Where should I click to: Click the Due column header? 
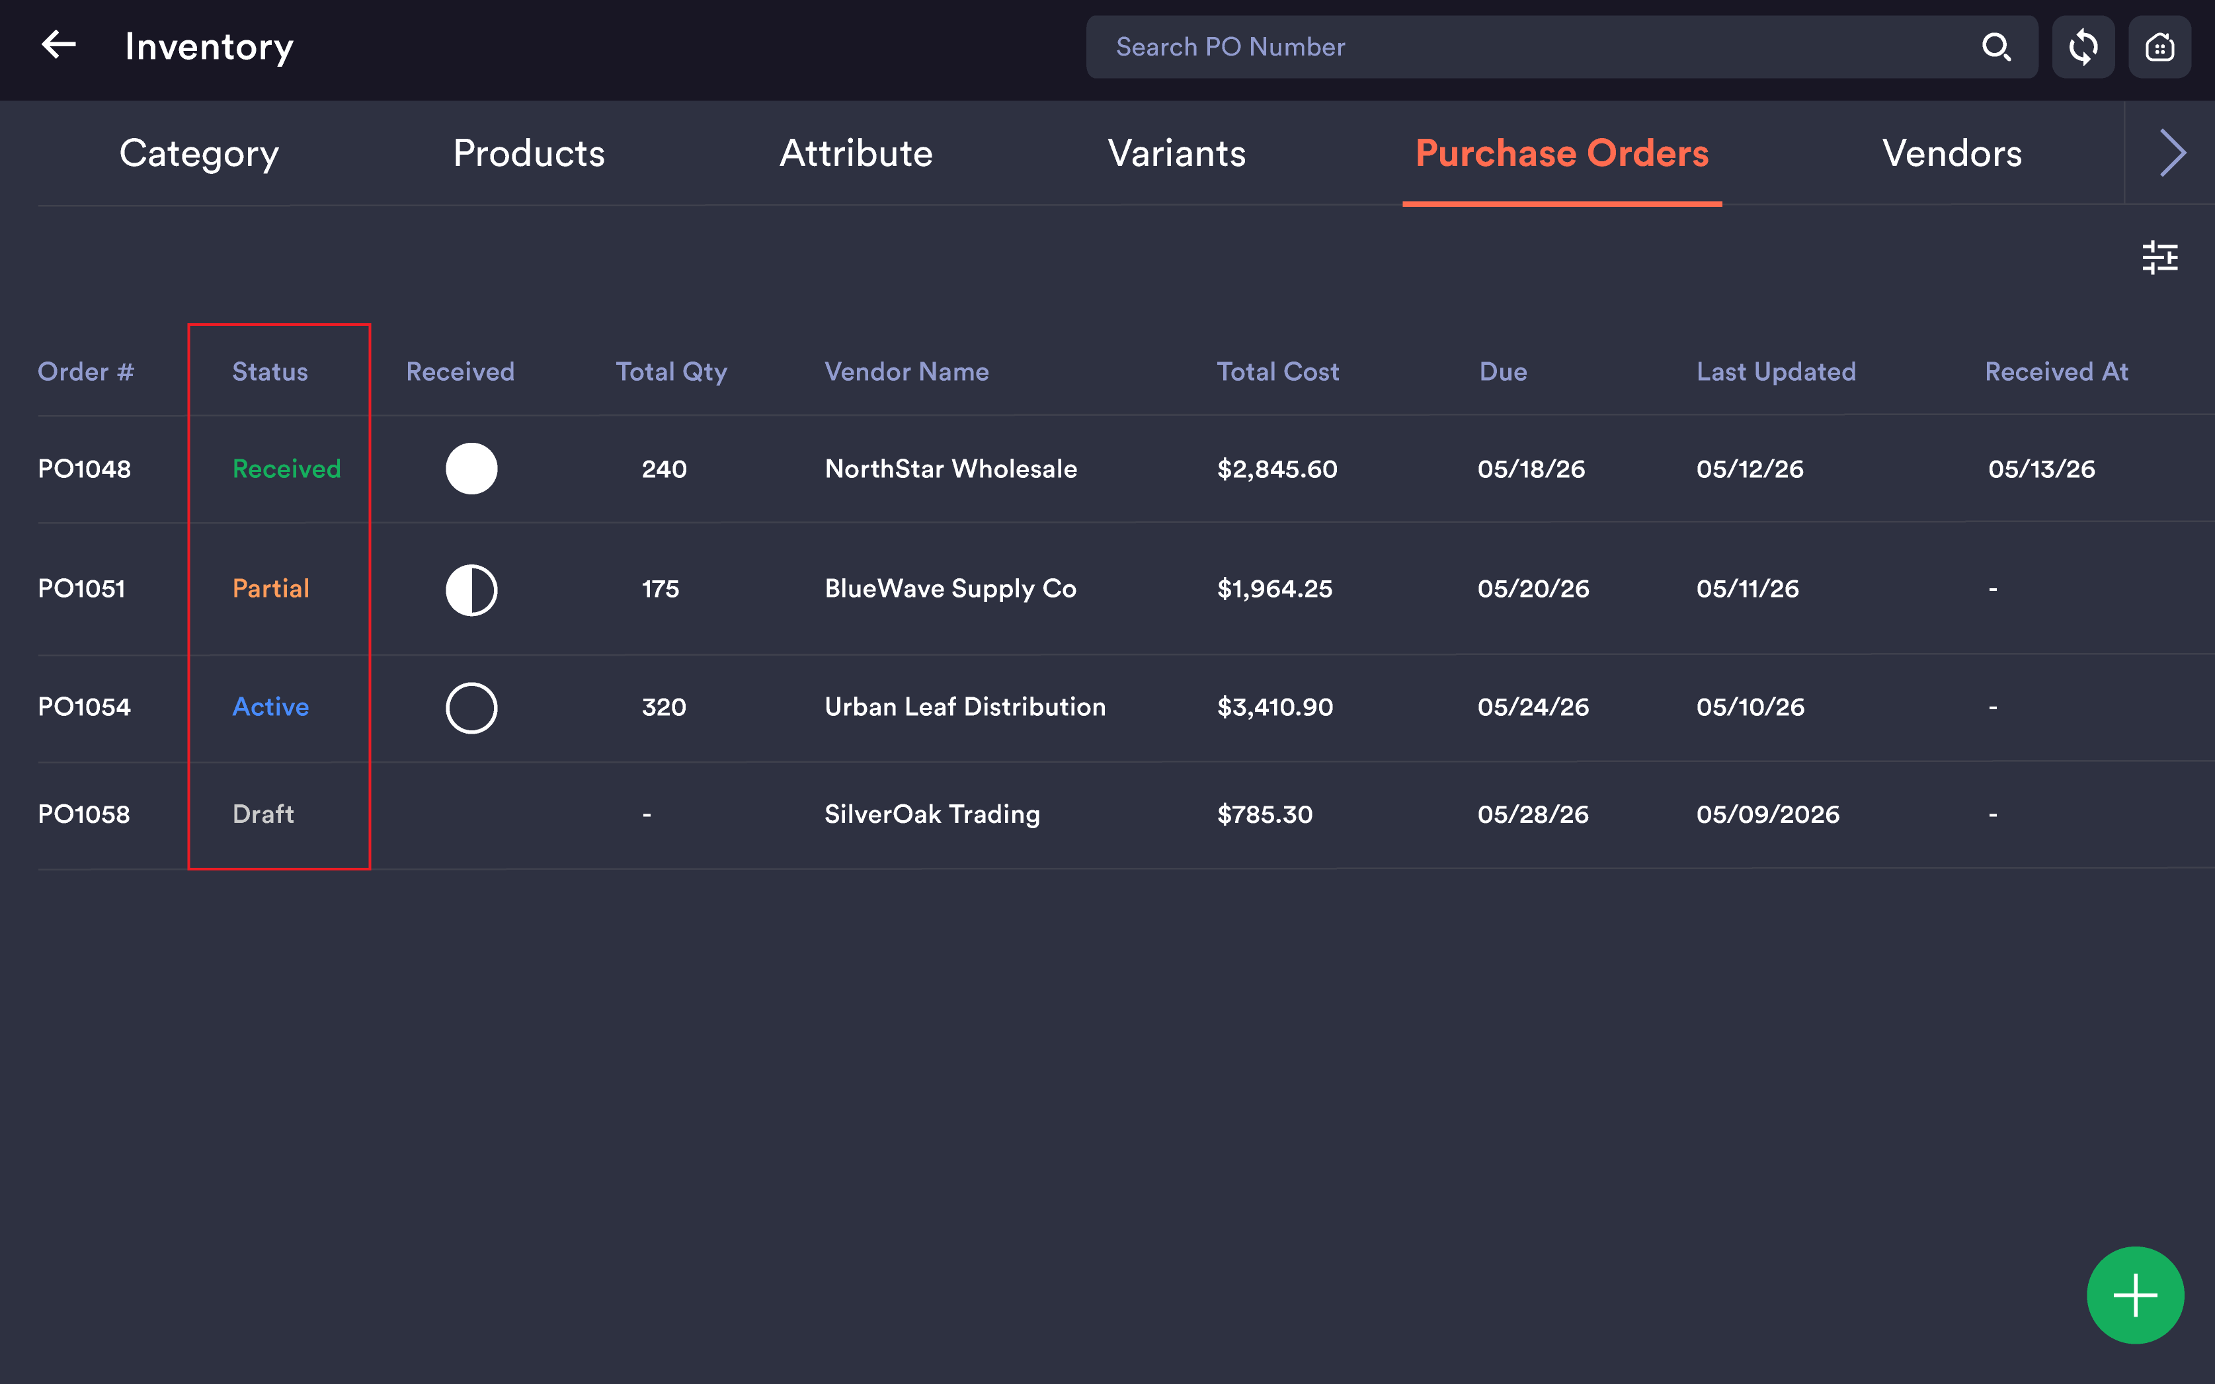(1503, 371)
